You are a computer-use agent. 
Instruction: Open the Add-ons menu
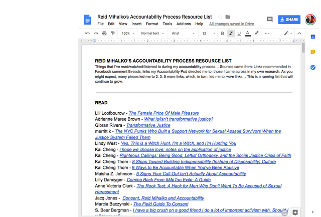point(184,24)
